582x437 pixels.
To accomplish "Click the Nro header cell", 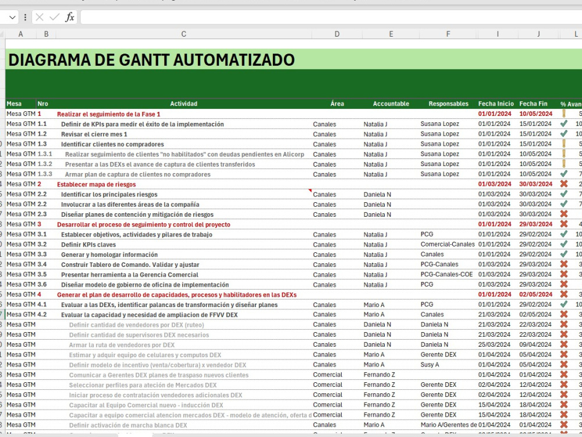I will [x=42, y=104].
